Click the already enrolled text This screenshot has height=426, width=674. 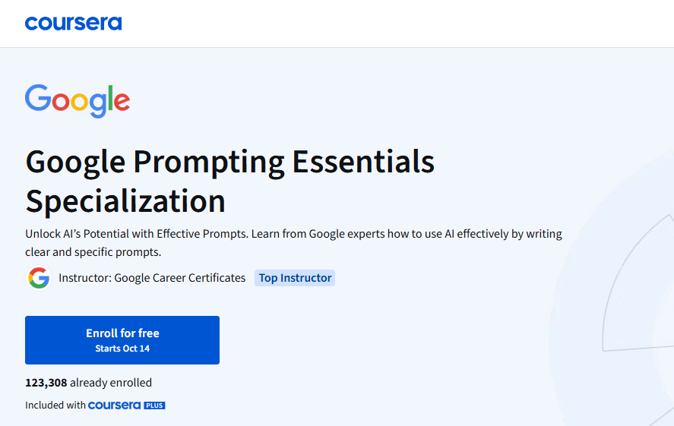click(x=111, y=383)
